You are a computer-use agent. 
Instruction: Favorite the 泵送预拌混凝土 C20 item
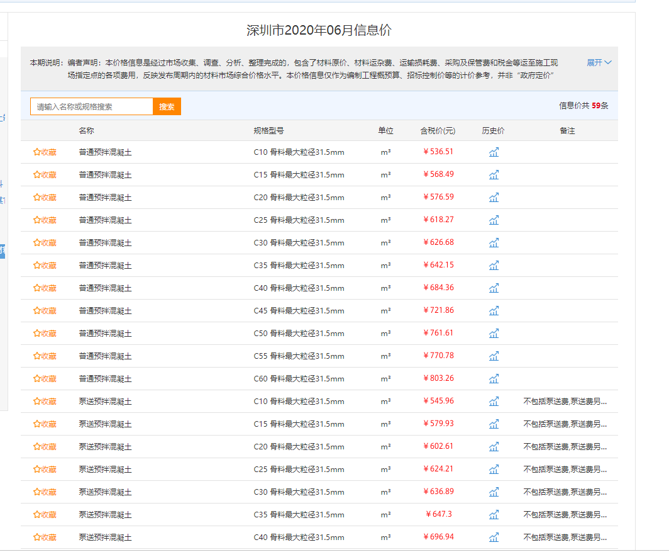[45, 446]
